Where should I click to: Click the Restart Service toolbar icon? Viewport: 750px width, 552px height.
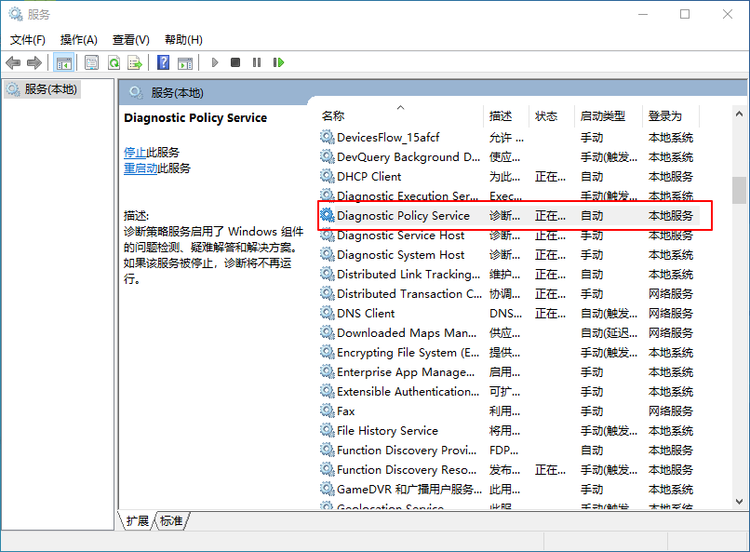[277, 62]
